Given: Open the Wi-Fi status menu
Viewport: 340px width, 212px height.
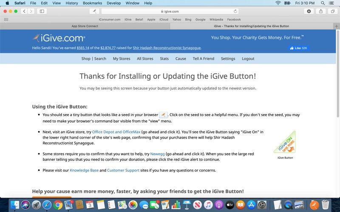Looking at the screenshot, I should [x=278, y=3].
